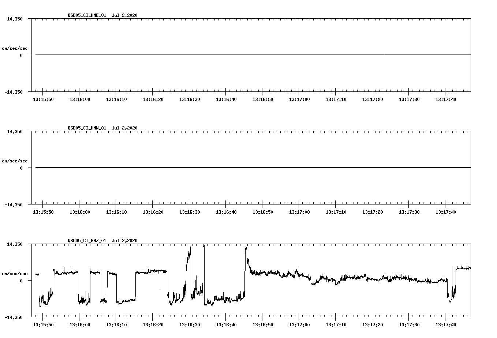Click 13:16:00 on the HNN time axis
This screenshot has width=497, height=338.
80,212
